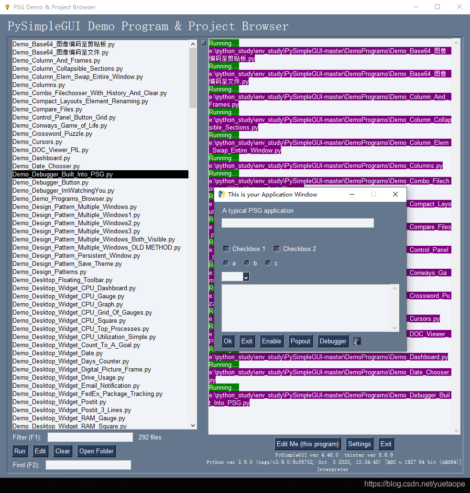The image size is (470, 493).
Task: Click the Find (F2) input field
Action: pos(88,465)
